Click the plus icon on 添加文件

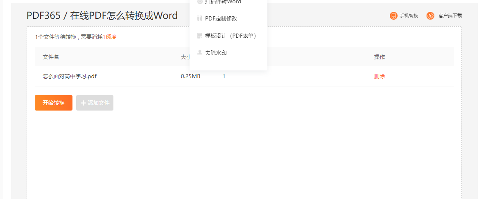click(84, 103)
